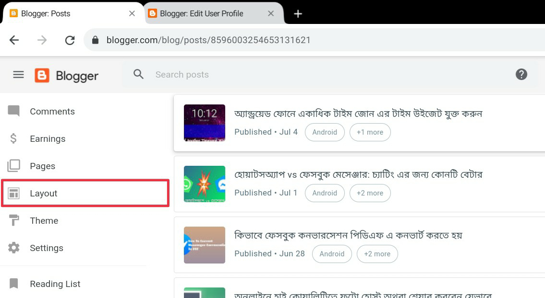Click Android label on the Jul 4 post
This screenshot has width=545, height=298.
tap(325, 132)
